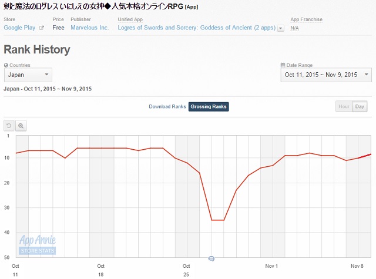
Task: Click the magnifier zoom icon
Action: [21, 126]
